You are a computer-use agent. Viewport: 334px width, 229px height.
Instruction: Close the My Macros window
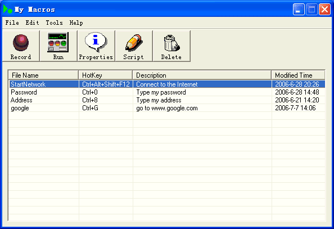tap(324, 10)
